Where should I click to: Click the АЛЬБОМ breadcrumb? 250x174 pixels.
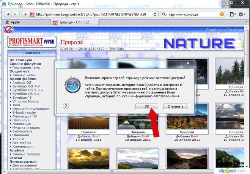click(x=67, y=49)
